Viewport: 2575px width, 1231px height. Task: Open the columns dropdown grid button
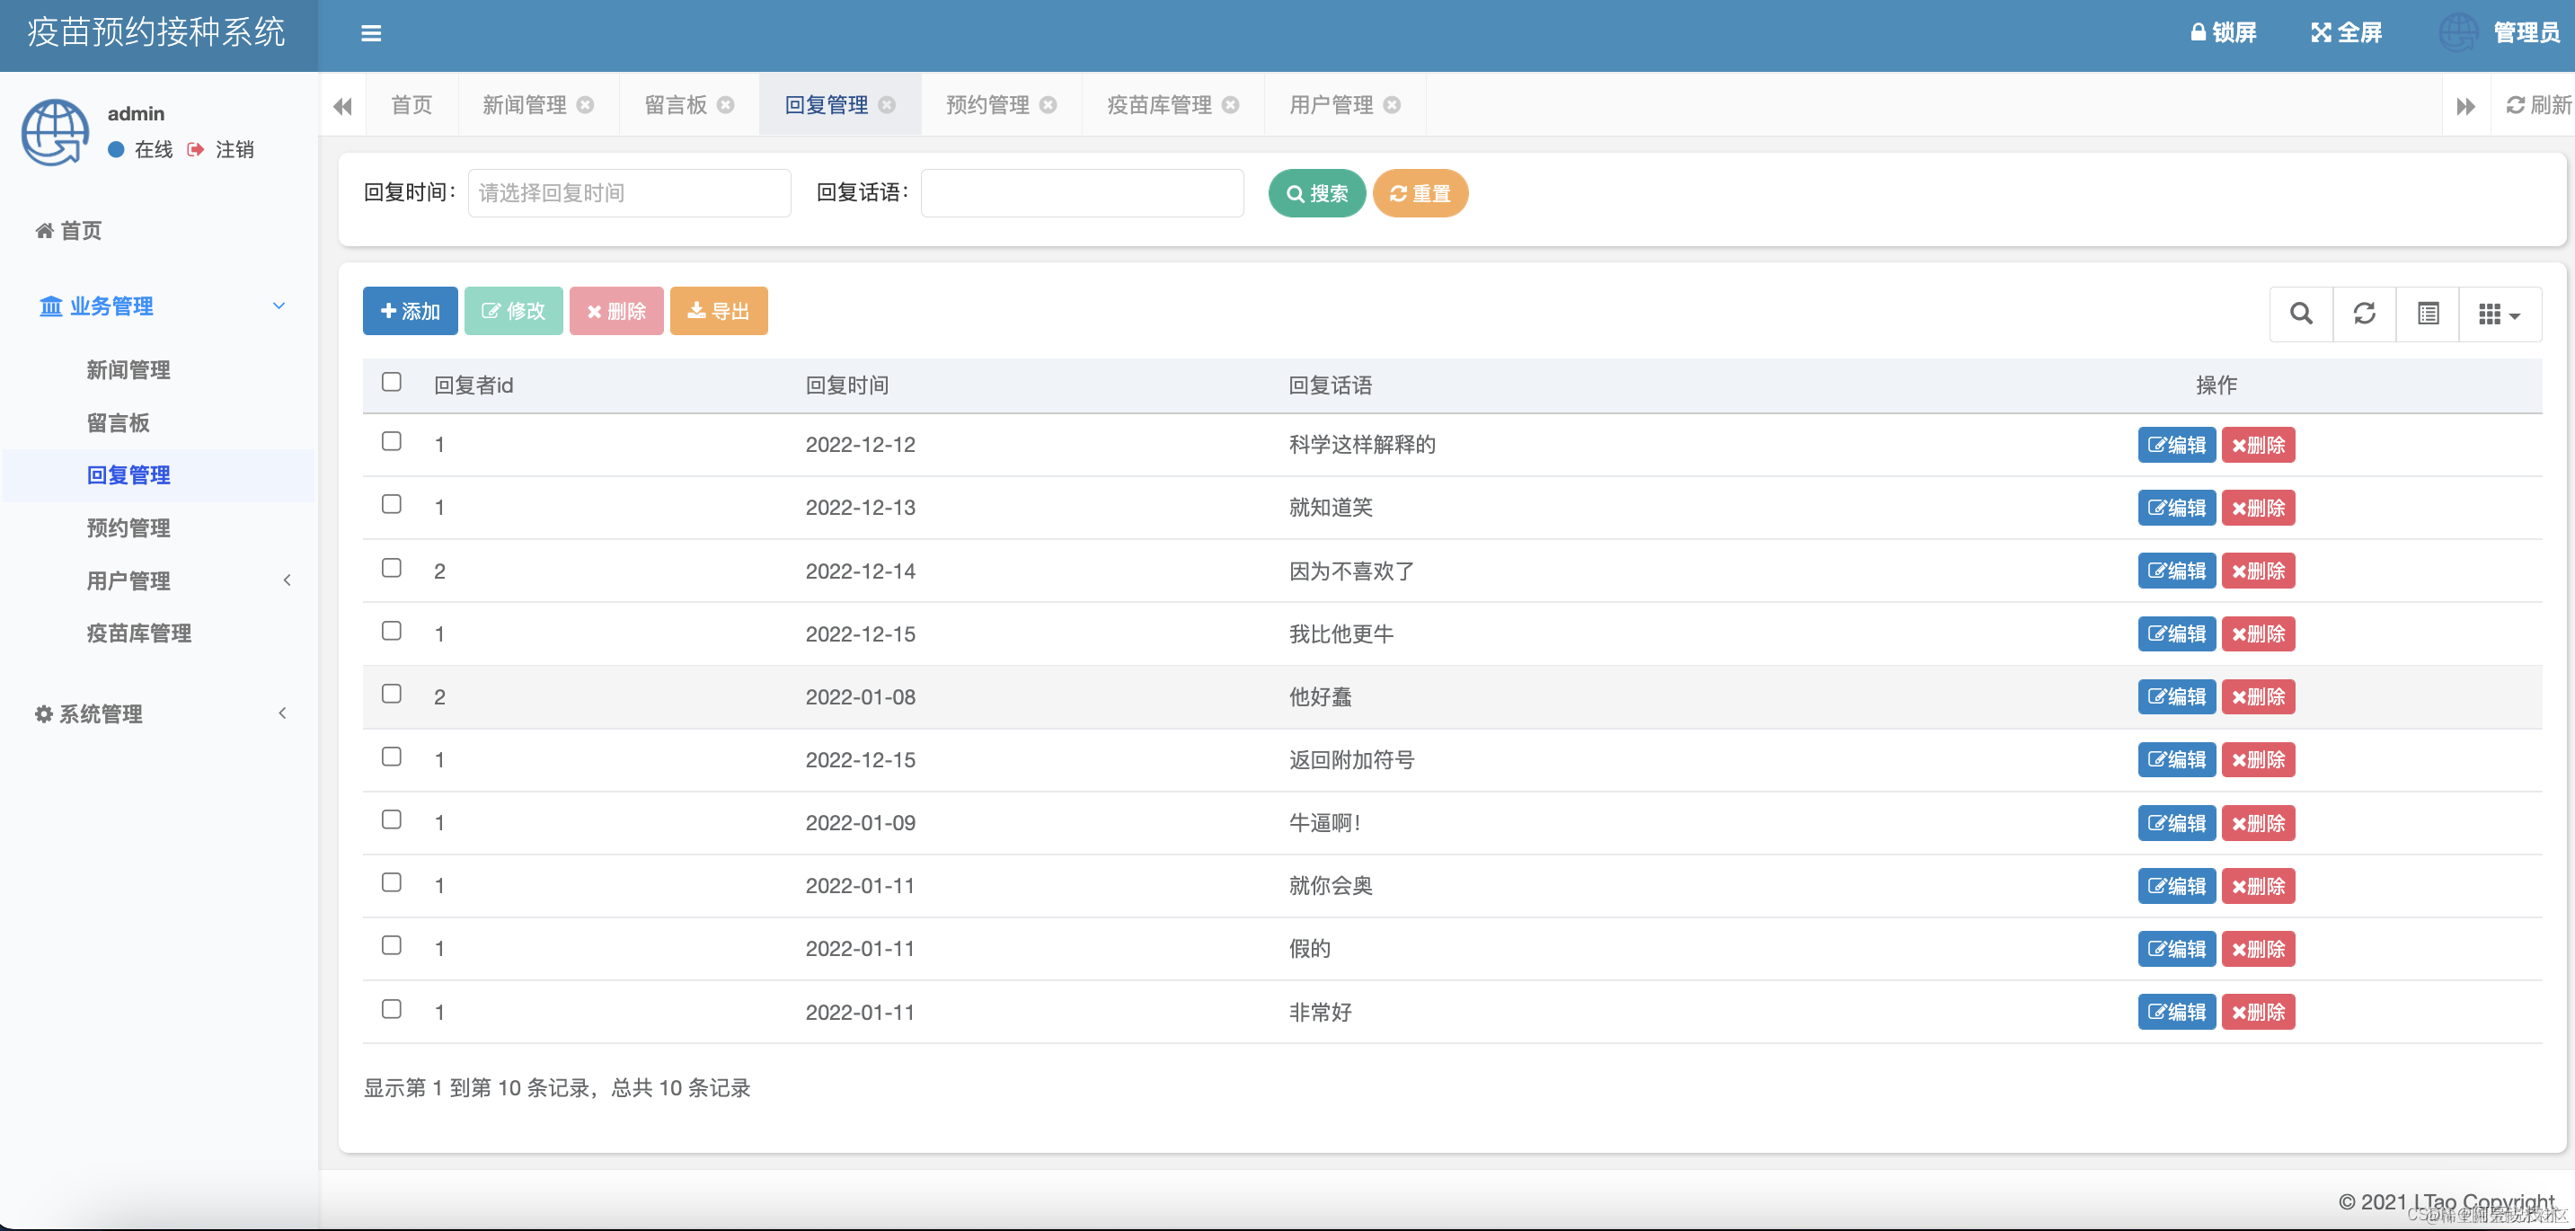[x=2499, y=314]
